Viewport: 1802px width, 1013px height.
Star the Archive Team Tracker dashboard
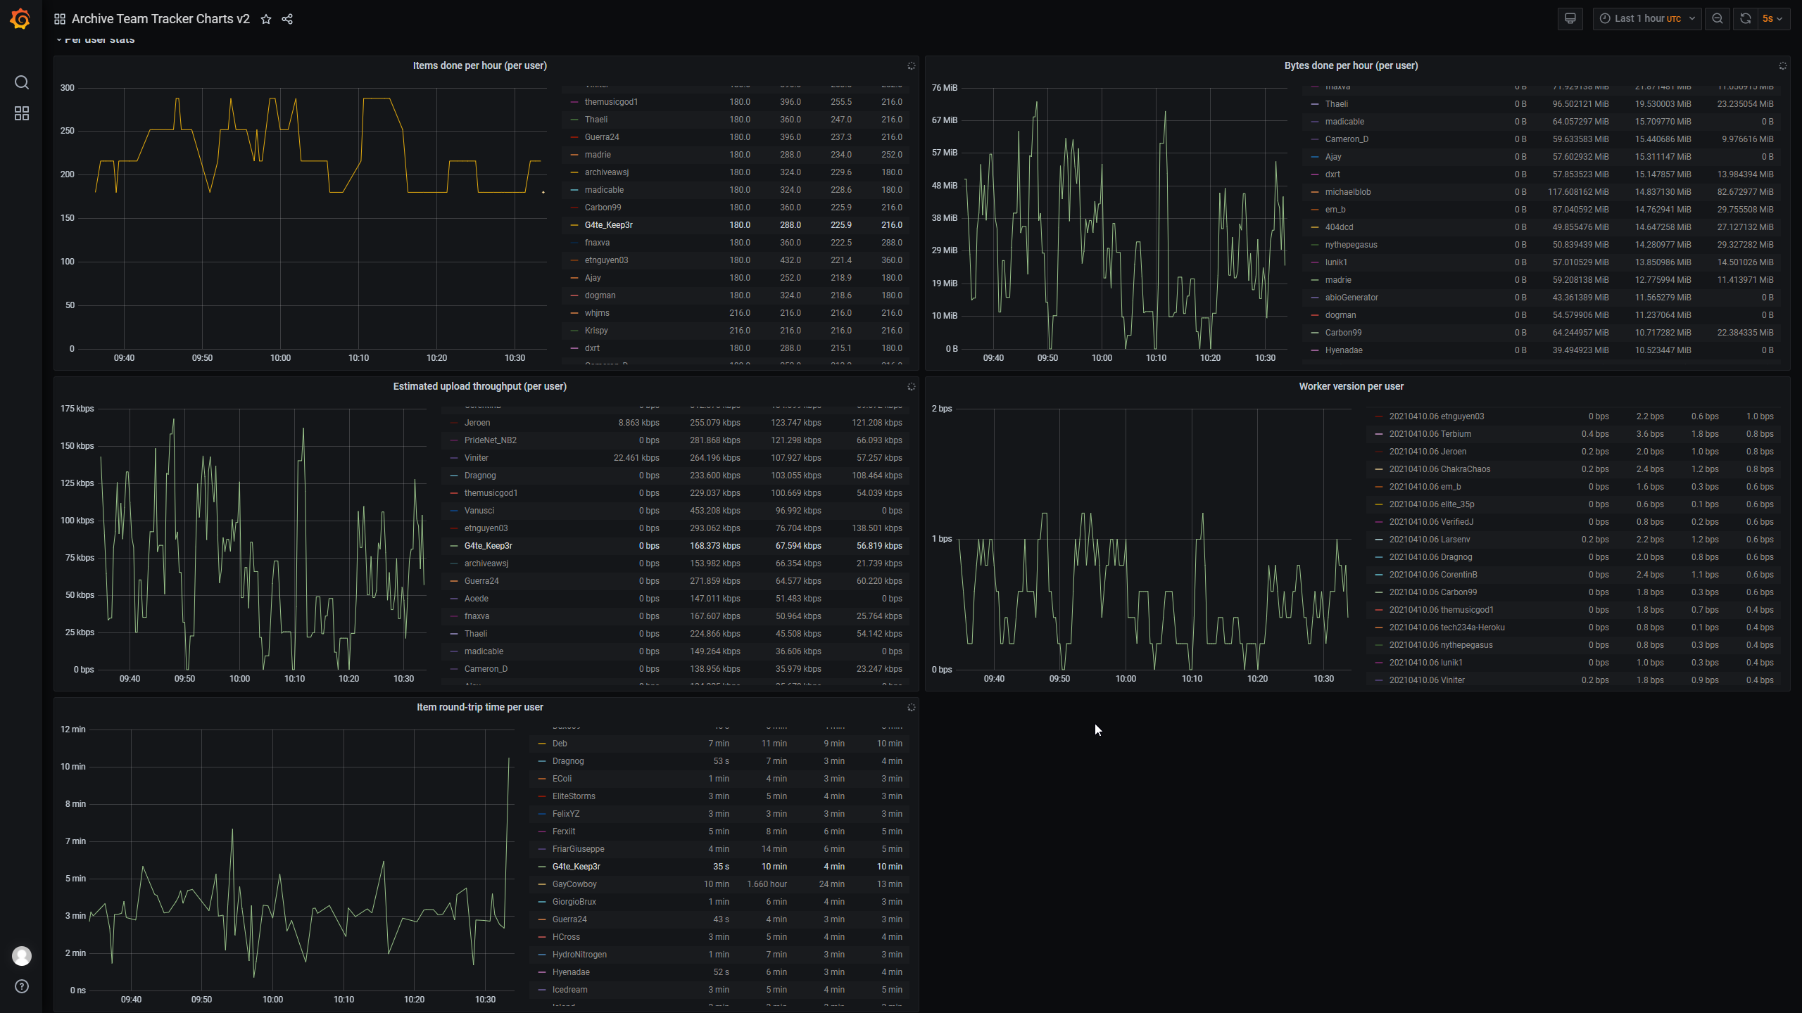[x=266, y=19]
